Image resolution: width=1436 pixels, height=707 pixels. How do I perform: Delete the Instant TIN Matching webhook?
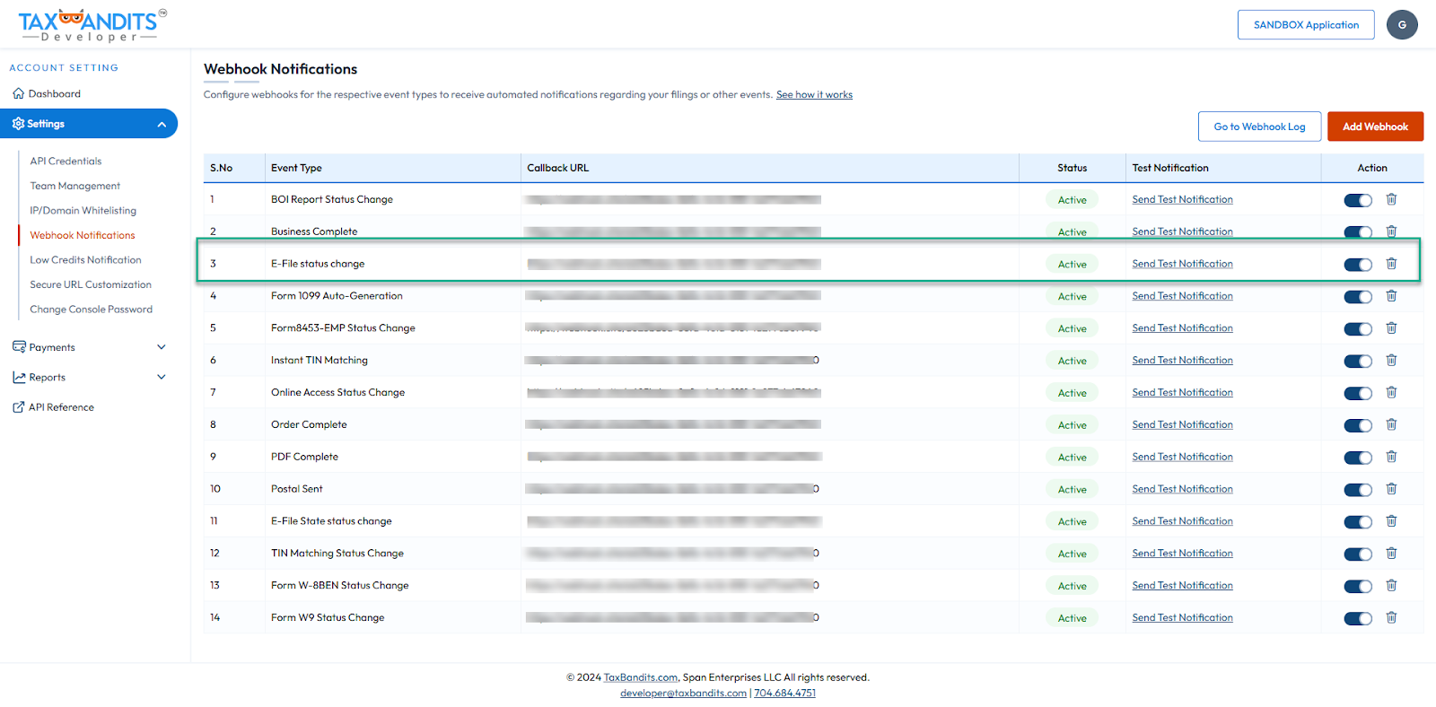1391,361
